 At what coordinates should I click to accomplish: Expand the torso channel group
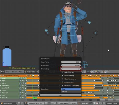click(x=1, y=78)
